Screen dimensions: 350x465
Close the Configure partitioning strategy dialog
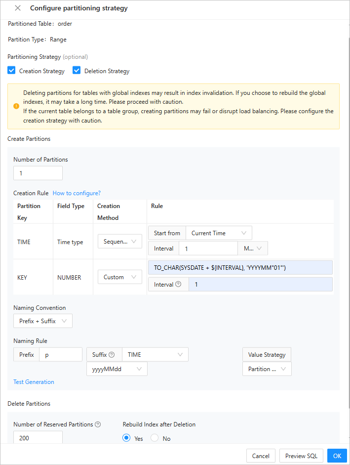(x=18, y=8)
